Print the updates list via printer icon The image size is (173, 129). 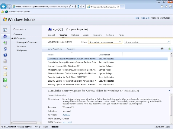click(162, 49)
